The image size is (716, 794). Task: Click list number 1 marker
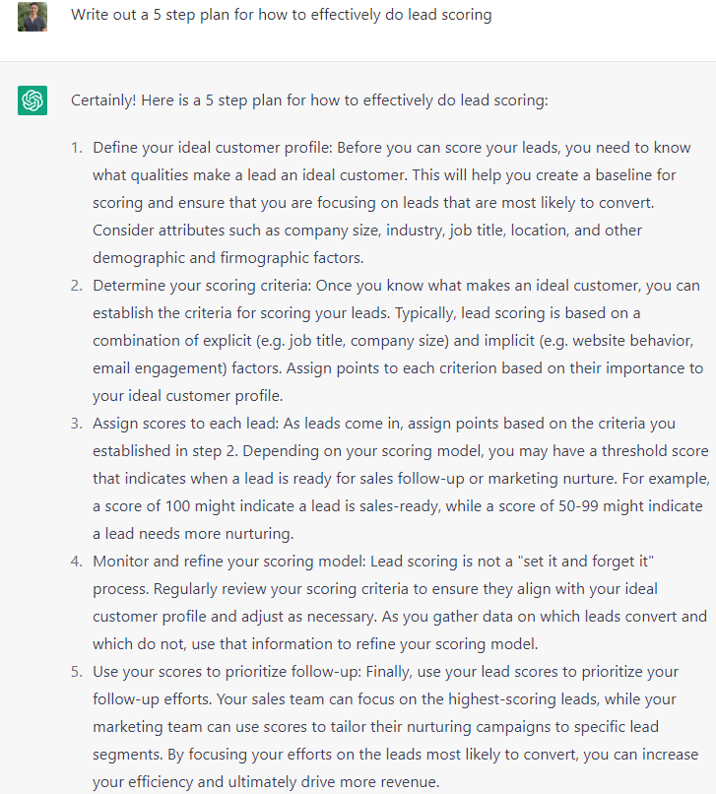click(77, 148)
